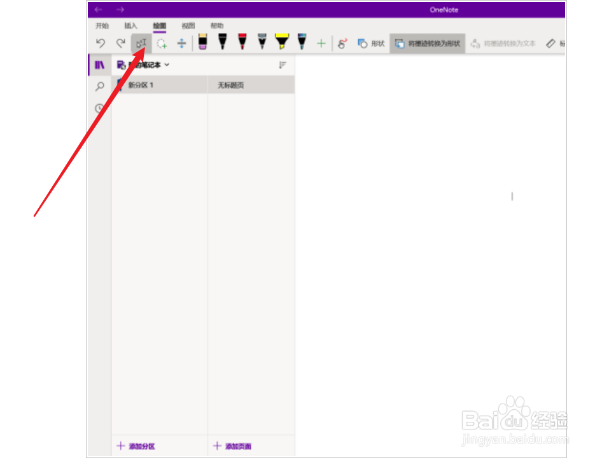Go forward with the title bar arrow

pyautogui.click(x=120, y=10)
